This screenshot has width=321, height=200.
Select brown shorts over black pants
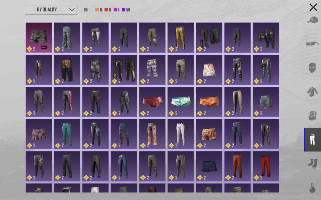(x=67, y=70)
